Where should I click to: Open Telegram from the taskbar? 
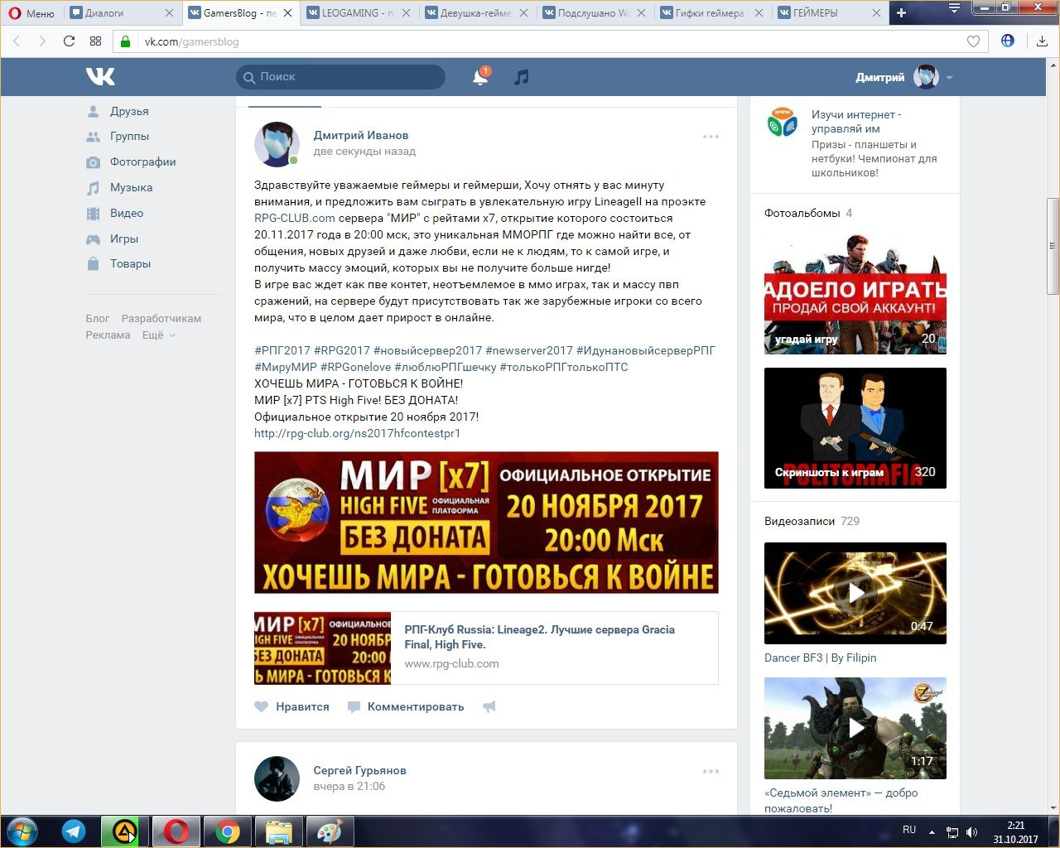point(74,831)
